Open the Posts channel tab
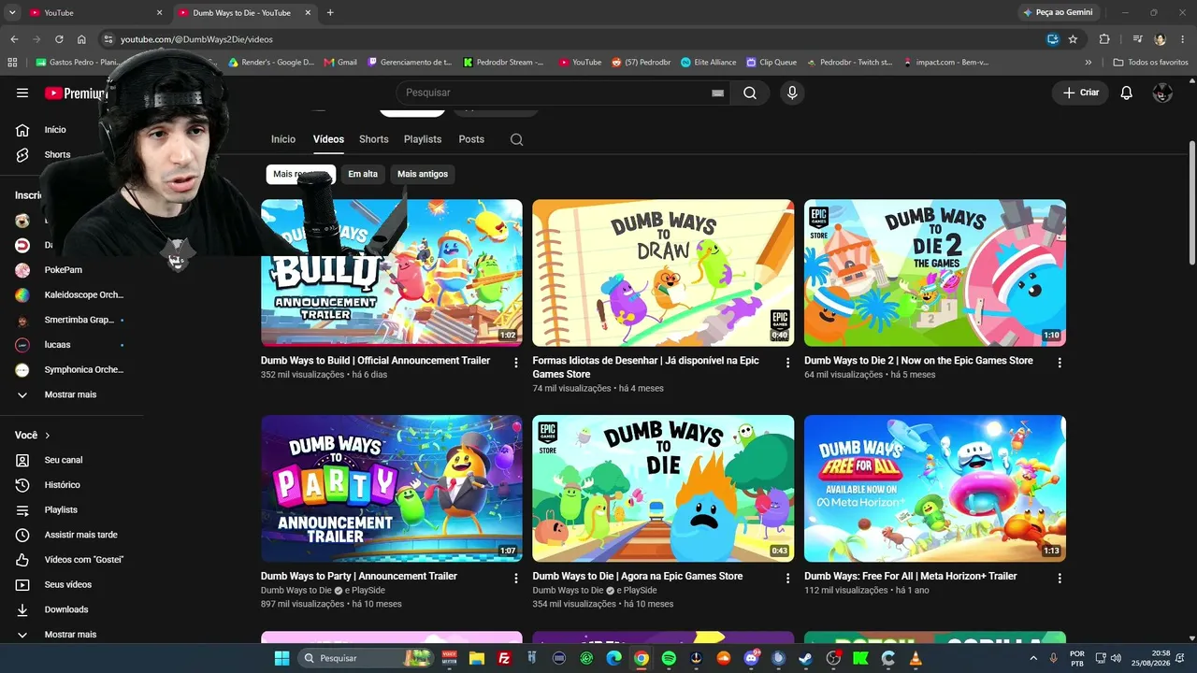 pyautogui.click(x=471, y=139)
